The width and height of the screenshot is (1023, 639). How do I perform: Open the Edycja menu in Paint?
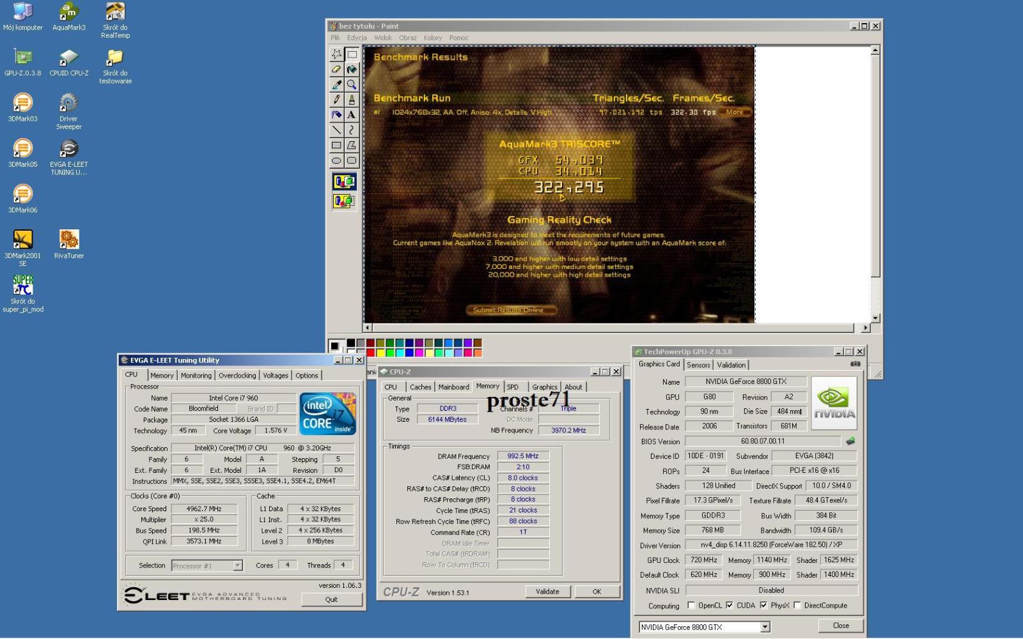[x=357, y=38]
